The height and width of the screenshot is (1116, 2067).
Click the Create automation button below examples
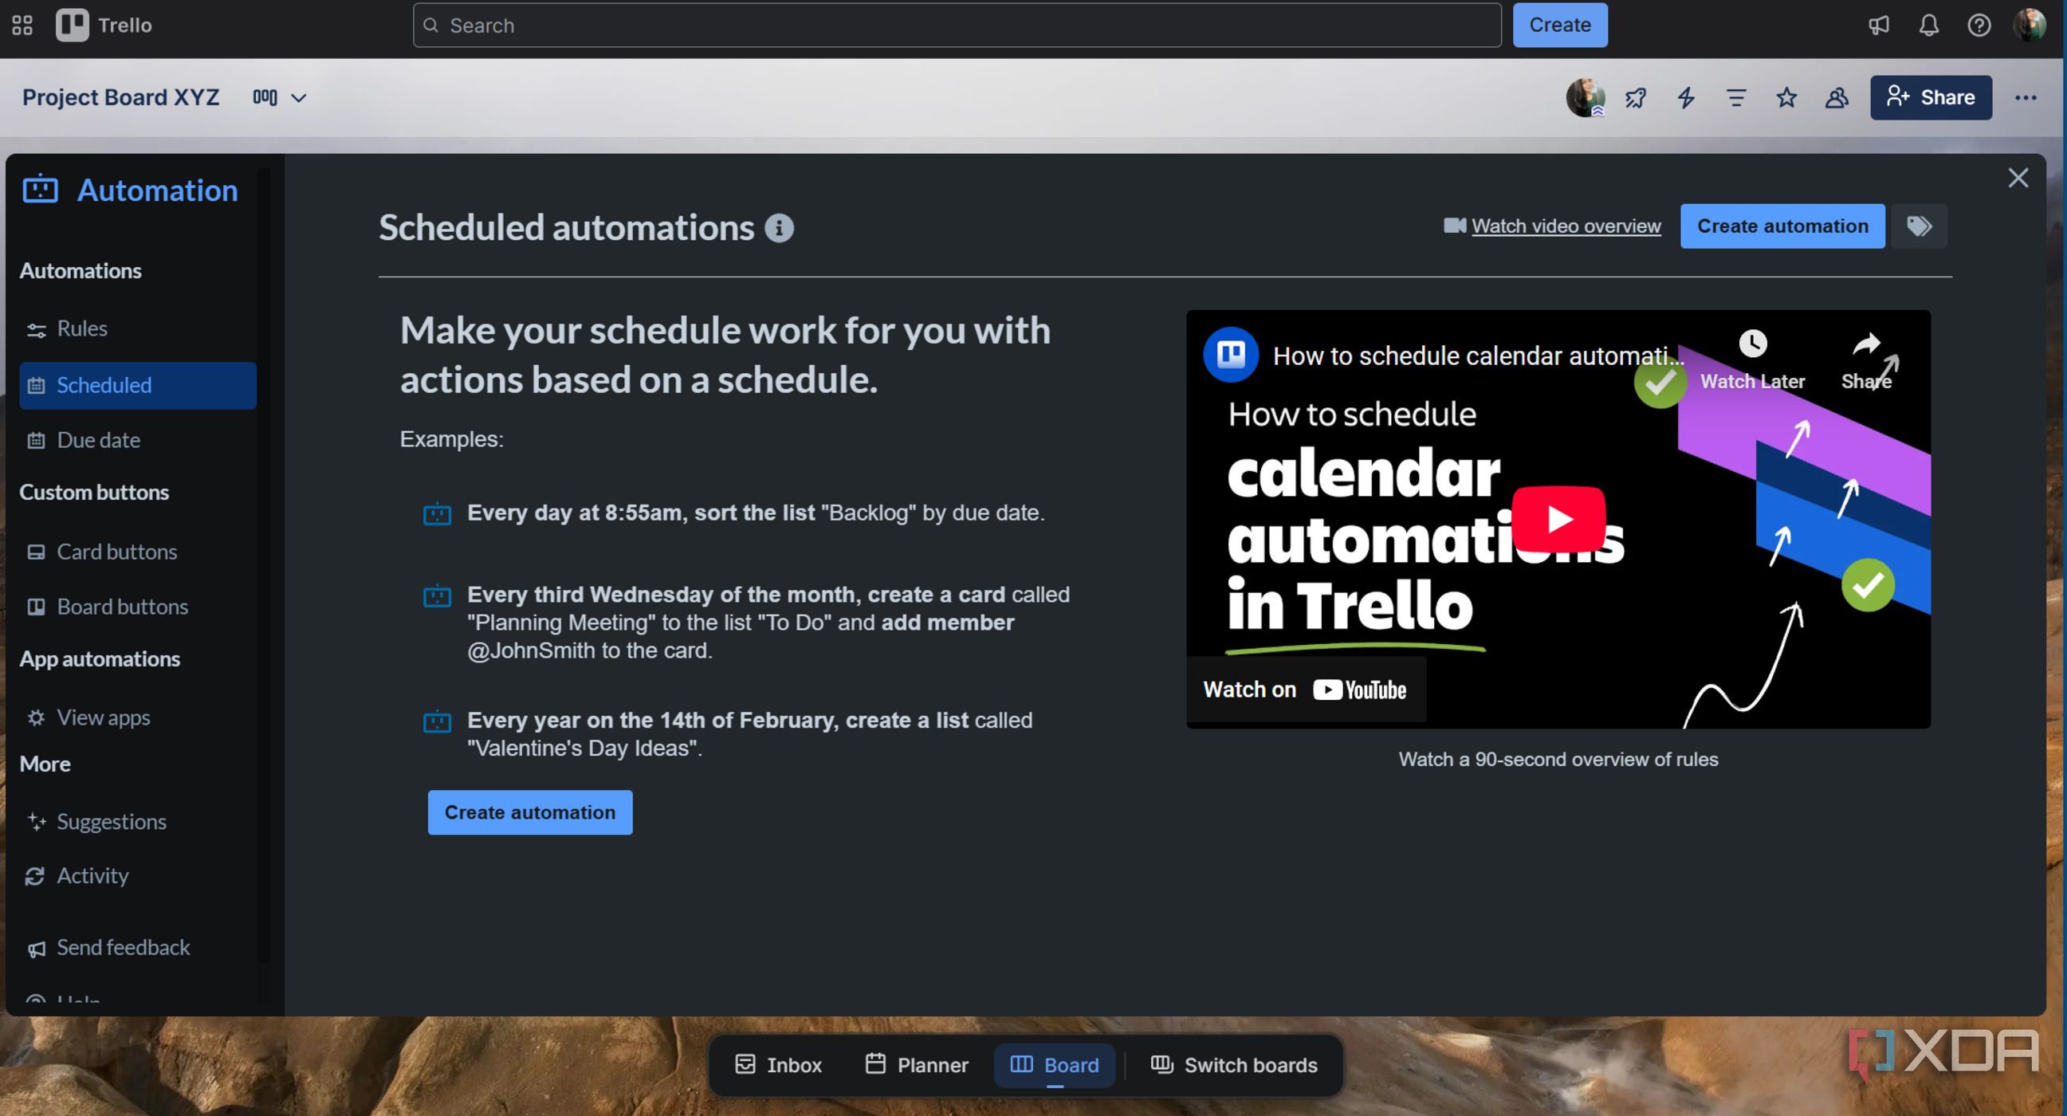point(529,813)
